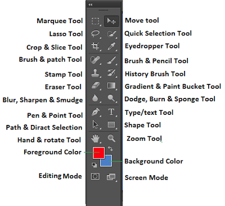Click the 'Quick Selection Tool' label

click(x=158, y=33)
